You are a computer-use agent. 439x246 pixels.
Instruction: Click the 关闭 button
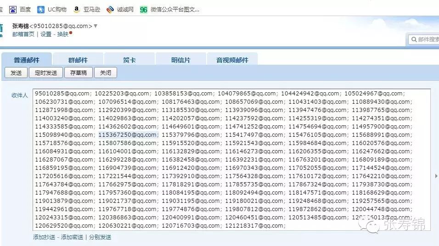click(106, 73)
